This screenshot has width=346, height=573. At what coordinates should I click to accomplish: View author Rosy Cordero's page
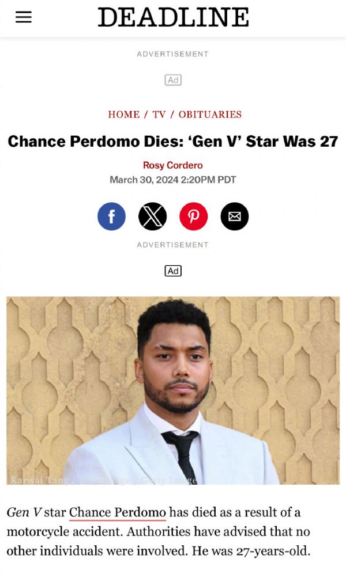coord(173,165)
